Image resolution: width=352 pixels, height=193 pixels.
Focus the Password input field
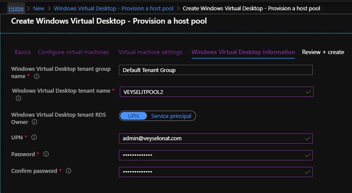pos(216,155)
